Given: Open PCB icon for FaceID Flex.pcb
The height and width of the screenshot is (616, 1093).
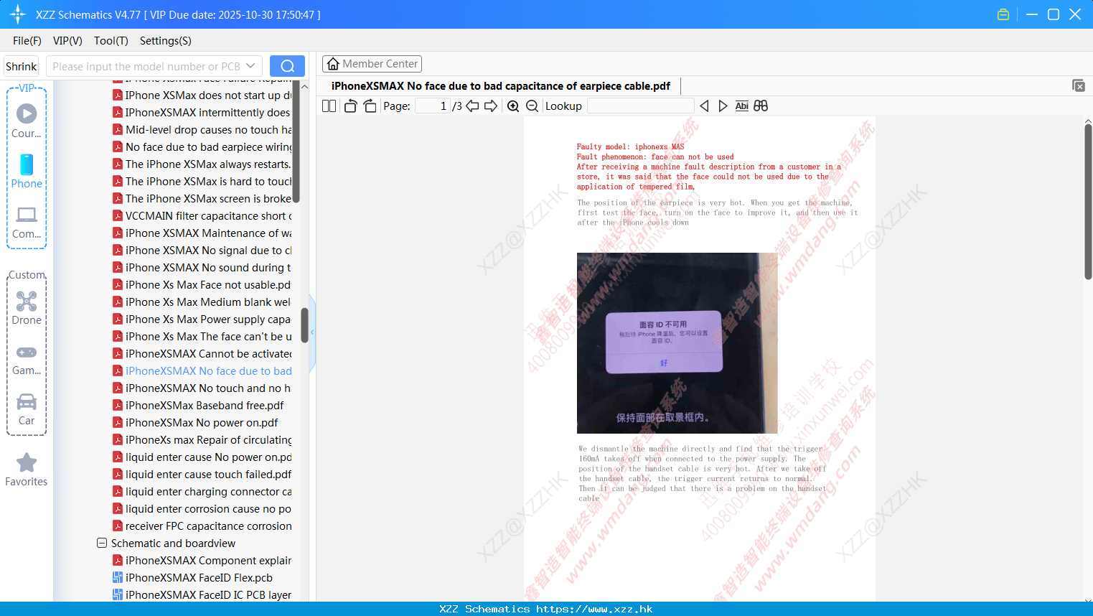Looking at the screenshot, I should pyautogui.click(x=118, y=577).
